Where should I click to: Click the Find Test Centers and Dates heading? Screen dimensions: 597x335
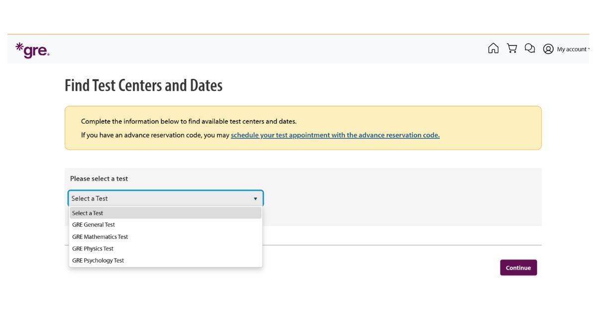(143, 85)
